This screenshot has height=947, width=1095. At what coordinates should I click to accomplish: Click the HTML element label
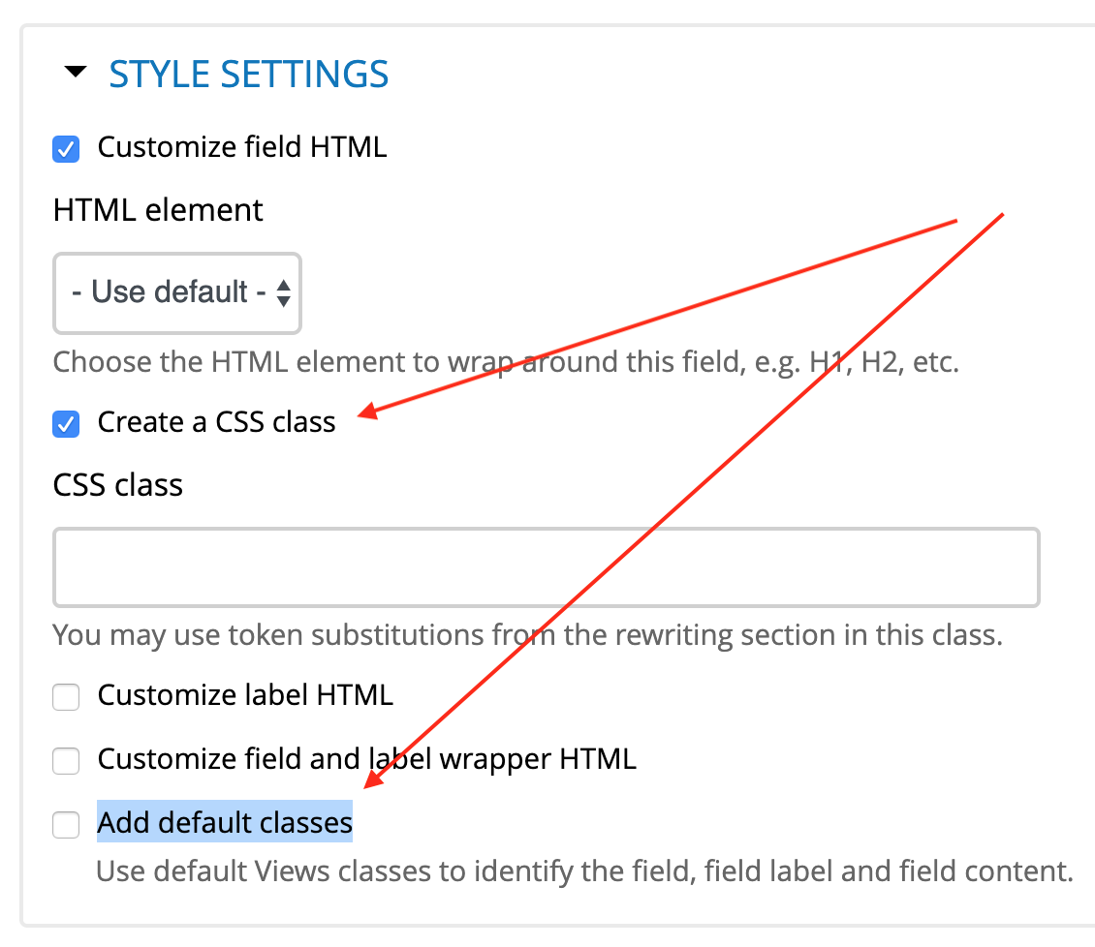click(x=157, y=209)
